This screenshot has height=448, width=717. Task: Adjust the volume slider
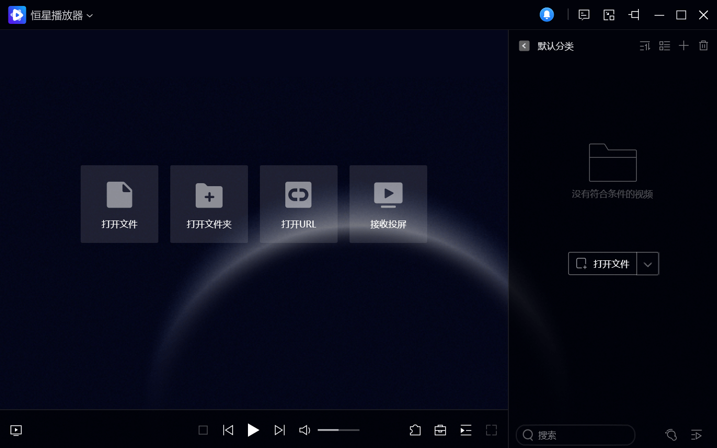(339, 430)
